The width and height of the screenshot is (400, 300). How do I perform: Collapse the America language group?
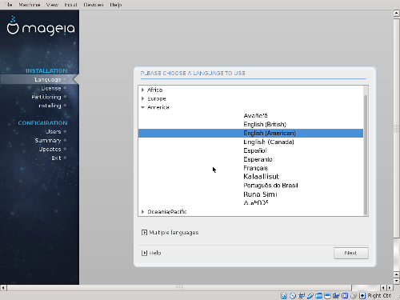coord(143,107)
